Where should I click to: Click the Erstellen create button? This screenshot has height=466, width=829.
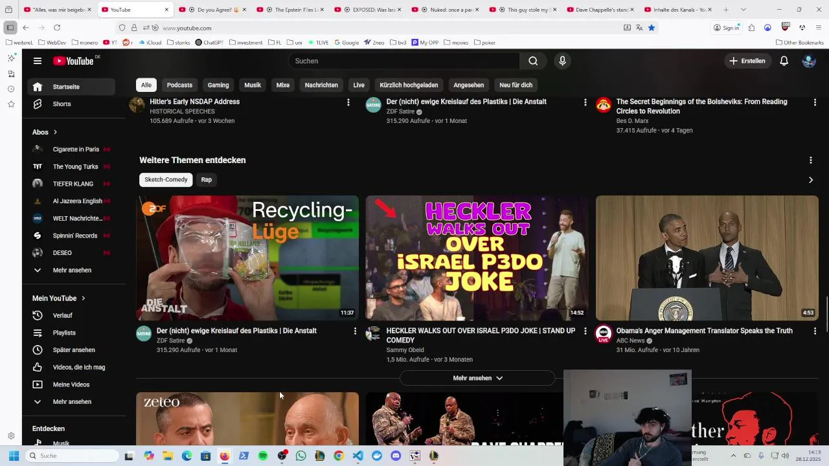tap(747, 61)
